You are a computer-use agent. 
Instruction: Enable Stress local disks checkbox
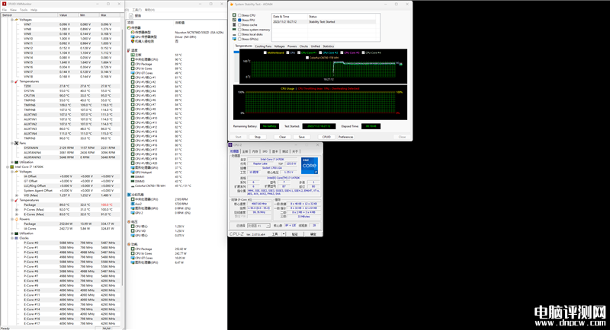pos(239,34)
